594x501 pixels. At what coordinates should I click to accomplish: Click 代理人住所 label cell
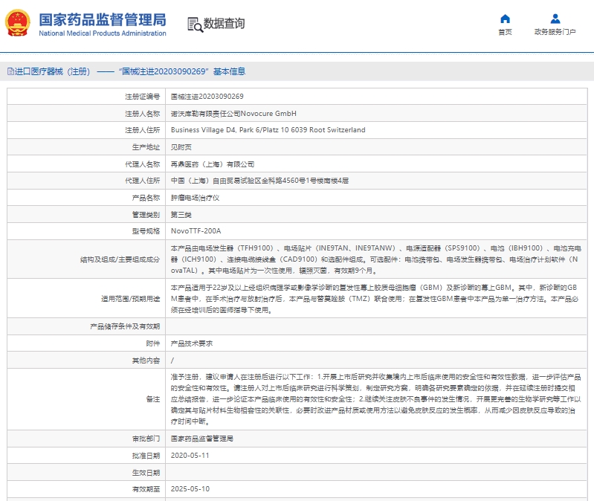coord(86,181)
